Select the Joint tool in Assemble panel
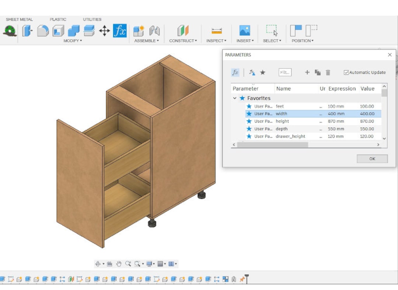This screenshot has width=398, height=290. pyautogui.click(x=154, y=31)
